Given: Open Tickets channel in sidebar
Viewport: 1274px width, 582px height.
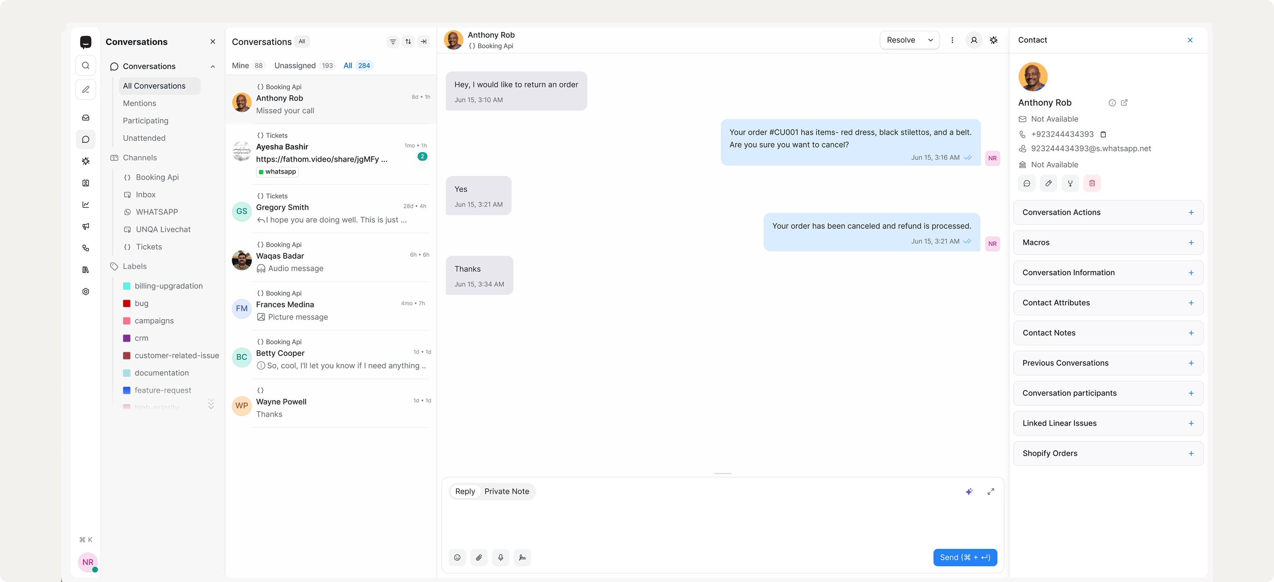Looking at the screenshot, I should (149, 247).
